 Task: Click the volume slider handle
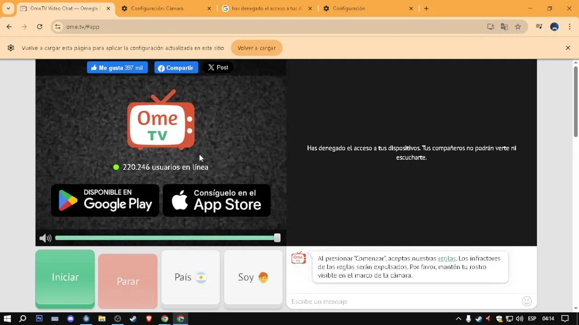(x=277, y=238)
